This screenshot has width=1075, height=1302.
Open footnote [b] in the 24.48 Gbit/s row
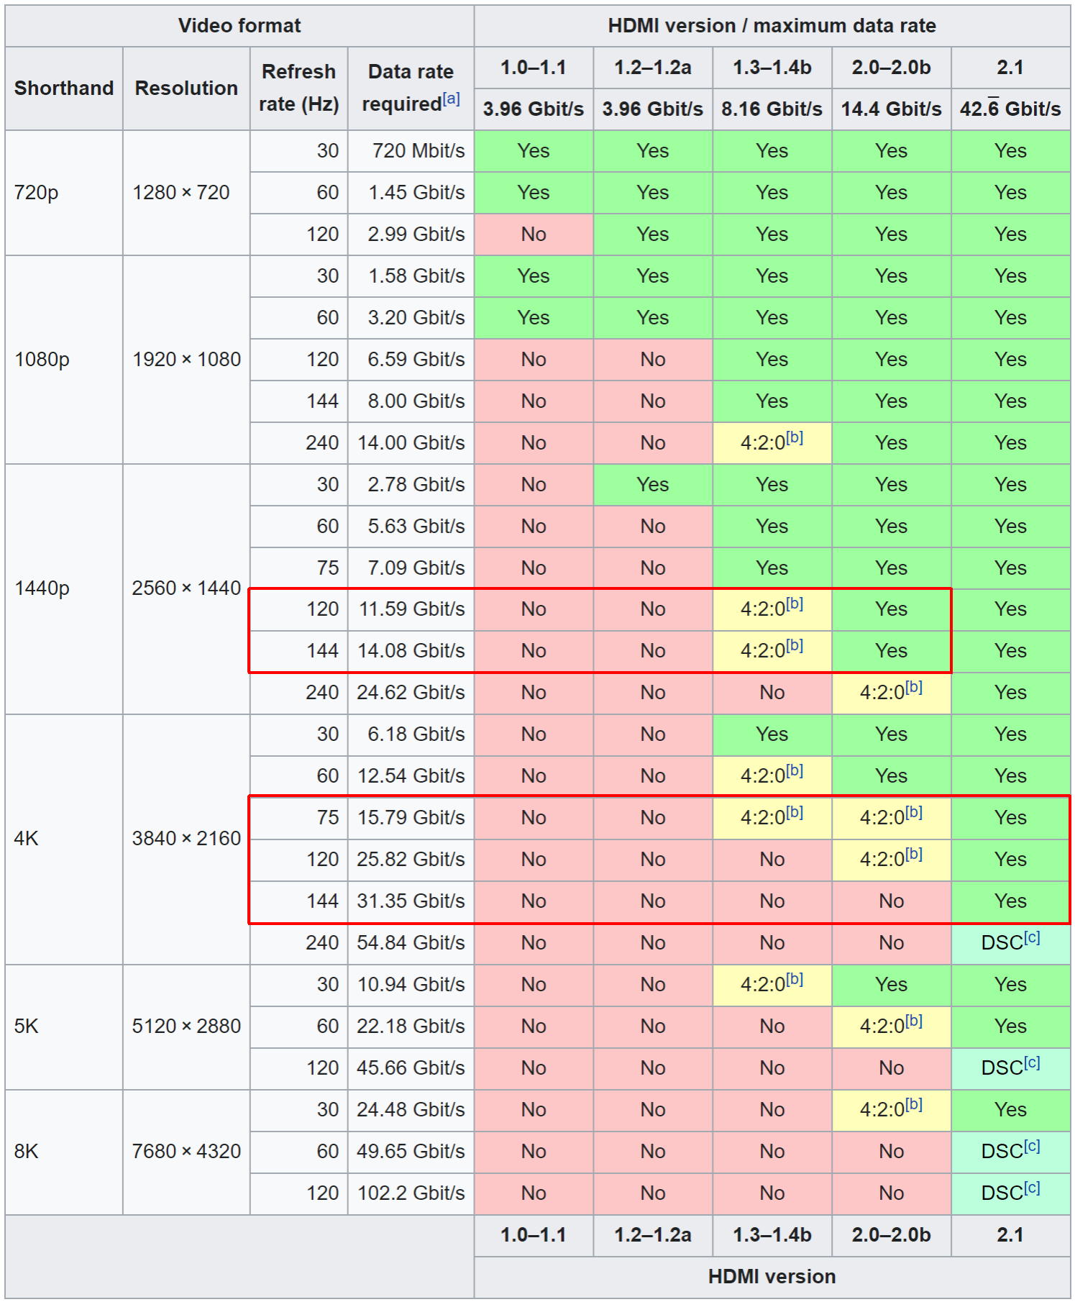tap(913, 1104)
